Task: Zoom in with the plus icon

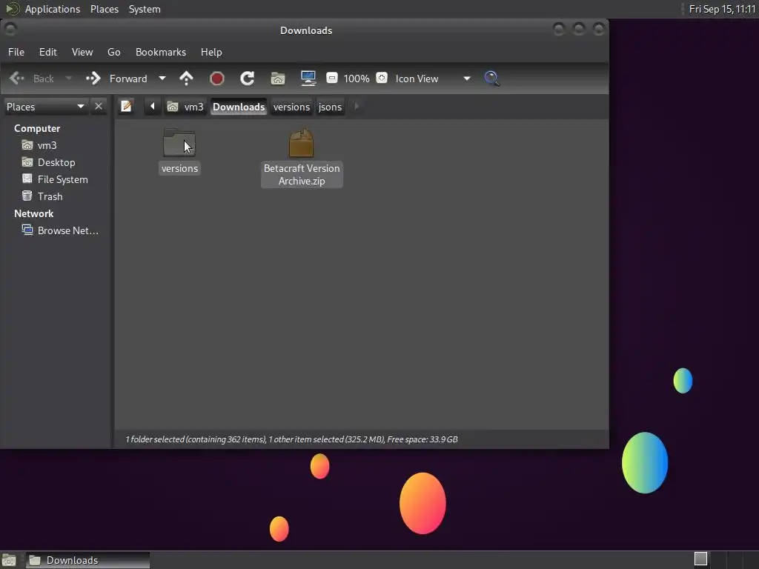Action: [x=382, y=78]
